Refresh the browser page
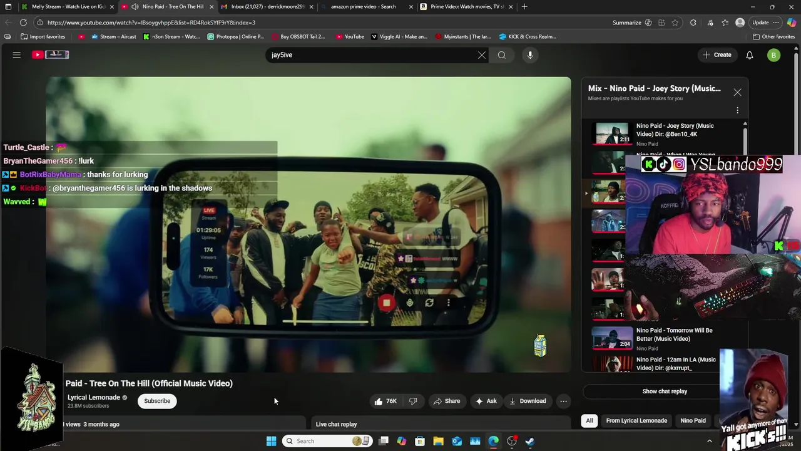The width and height of the screenshot is (801, 451). coord(23,23)
